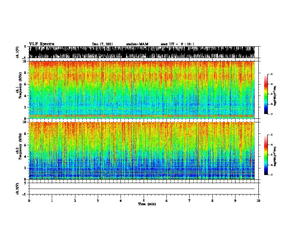
Task: Click the "8" kHz tick on ch.1 frequency axis
Action: pyautogui.click(x=26, y=73)
